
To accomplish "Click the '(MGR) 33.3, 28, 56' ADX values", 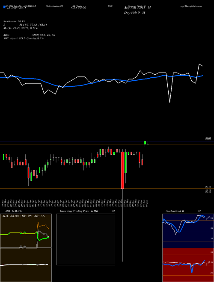I will pyautogui.click(x=43, y=35).
